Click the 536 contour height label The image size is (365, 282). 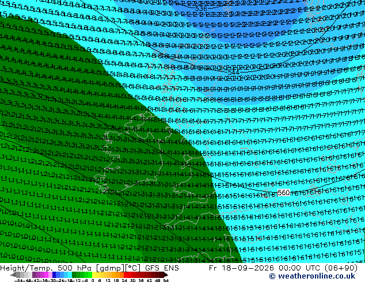pyautogui.click(x=201, y=9)
